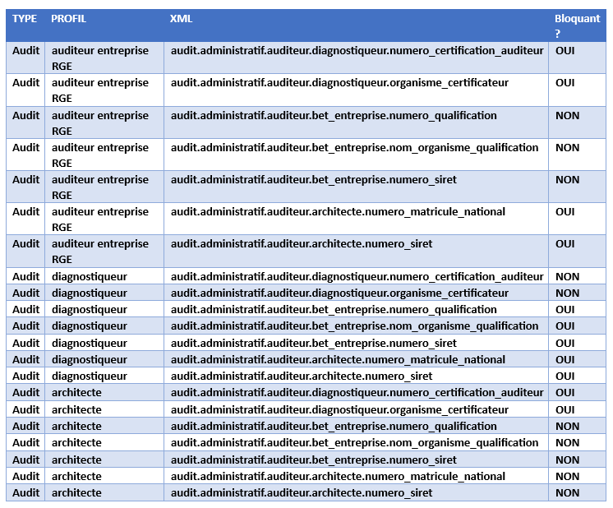Click OUI for architecte profile numero_certification_auditeur row

[565, 393]
